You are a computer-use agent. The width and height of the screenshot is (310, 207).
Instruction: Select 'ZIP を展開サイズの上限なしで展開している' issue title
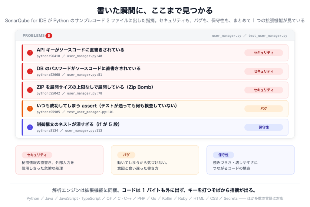pyautogui.click(x=80, y=87)
